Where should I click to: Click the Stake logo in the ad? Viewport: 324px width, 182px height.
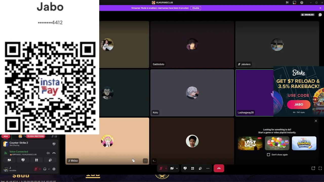299,73
